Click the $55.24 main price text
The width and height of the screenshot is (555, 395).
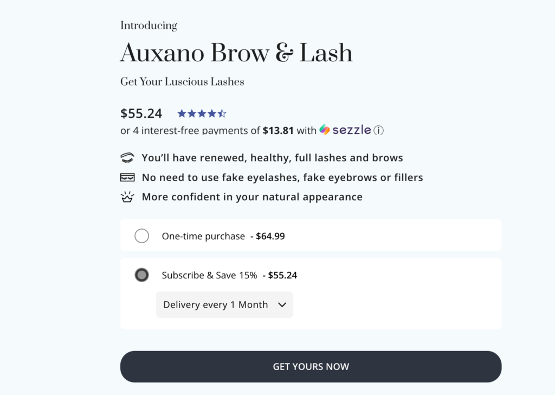point(141,113)
